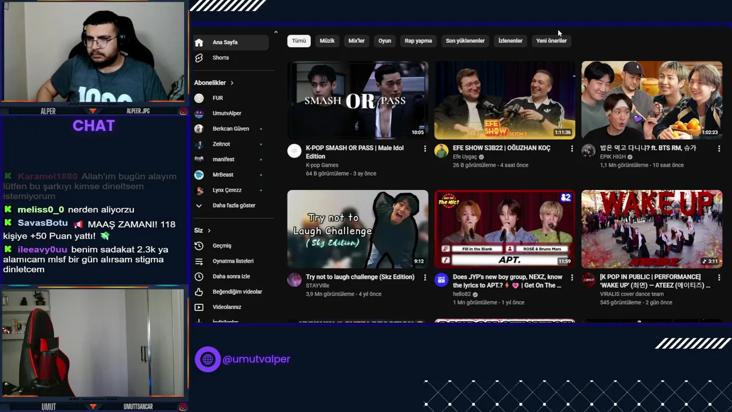Open more options for K POP IN PUBLIC video
Viewport: 732px width, 412px height.
tap(719, 278)
